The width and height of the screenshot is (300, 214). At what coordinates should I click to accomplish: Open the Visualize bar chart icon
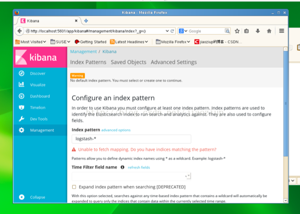tap(21, 85)
